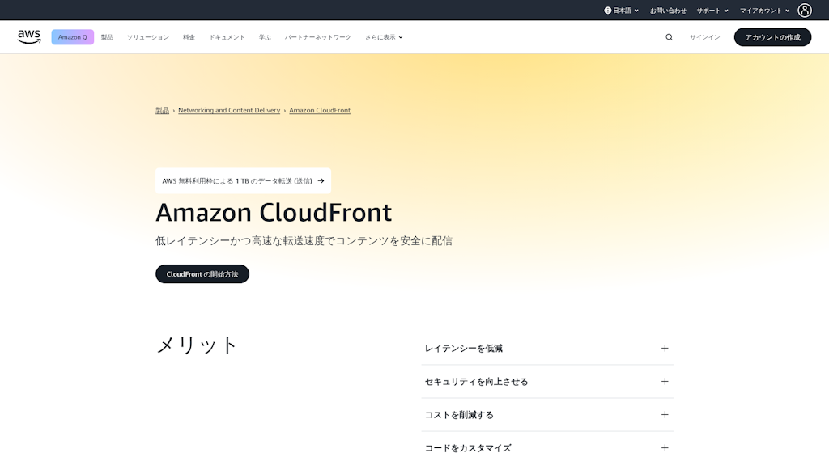Open the 料金 menu item
The width and height of the screenshot is (829, 466).
pos(189,37)
